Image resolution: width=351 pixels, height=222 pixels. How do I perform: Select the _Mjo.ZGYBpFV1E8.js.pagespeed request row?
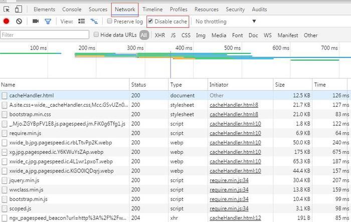[175, 124]
